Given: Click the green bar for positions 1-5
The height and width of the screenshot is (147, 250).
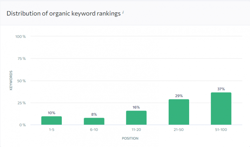Looking at the screenshot, I should click(51, 121).
